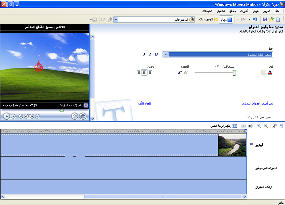This screenshot has height=205, width=285.
Task: Click the title pane scrollbar down arrow
Action: [93, 119]
